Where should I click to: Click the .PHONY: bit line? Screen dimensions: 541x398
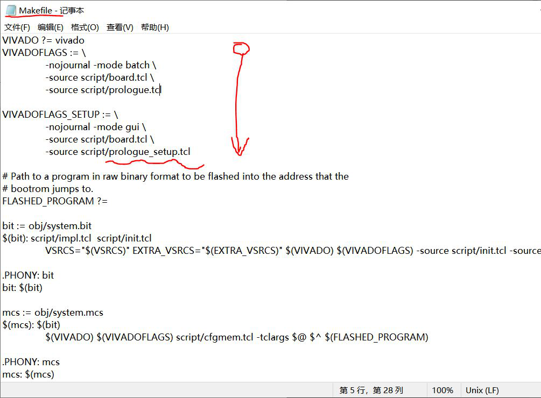[28, 275]
